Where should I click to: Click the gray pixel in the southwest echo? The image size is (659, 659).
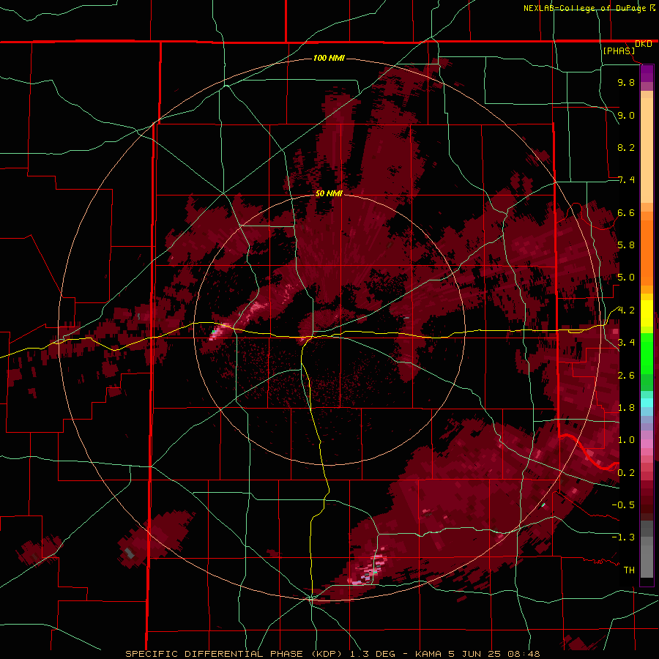click(130, 553)
